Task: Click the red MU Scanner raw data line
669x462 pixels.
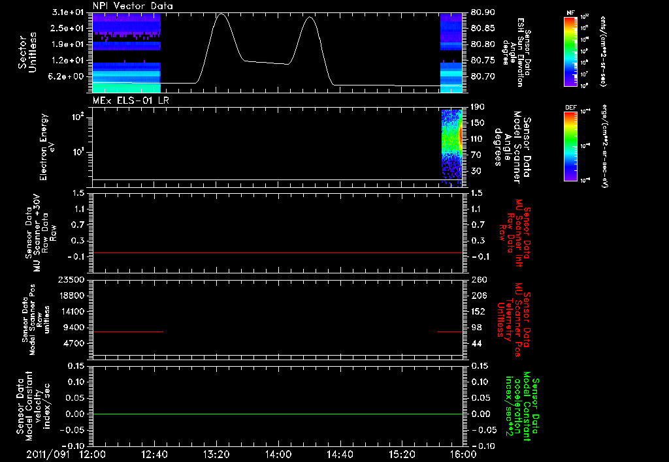Action: (x=277, y=253)
